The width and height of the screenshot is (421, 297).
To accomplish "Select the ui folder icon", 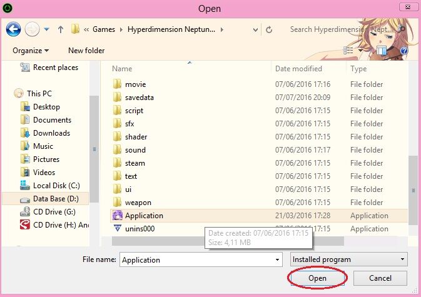I will click(118, 189).
